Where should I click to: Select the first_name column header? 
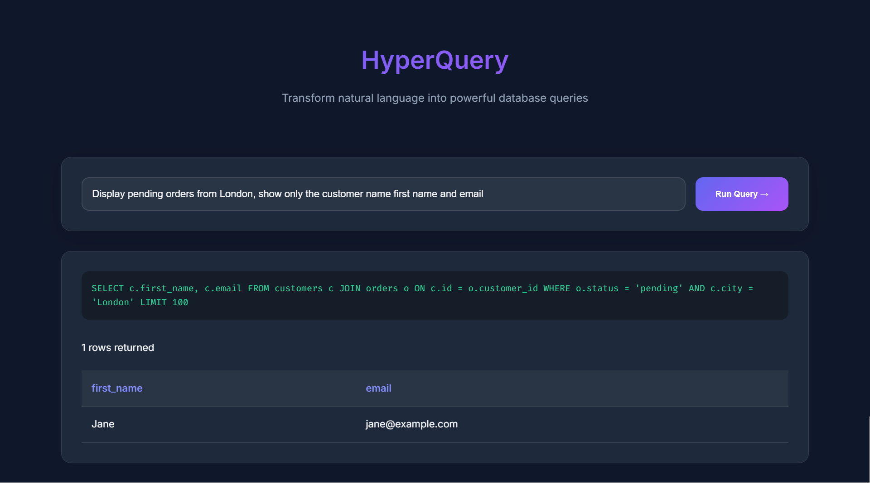pos(117,388)
